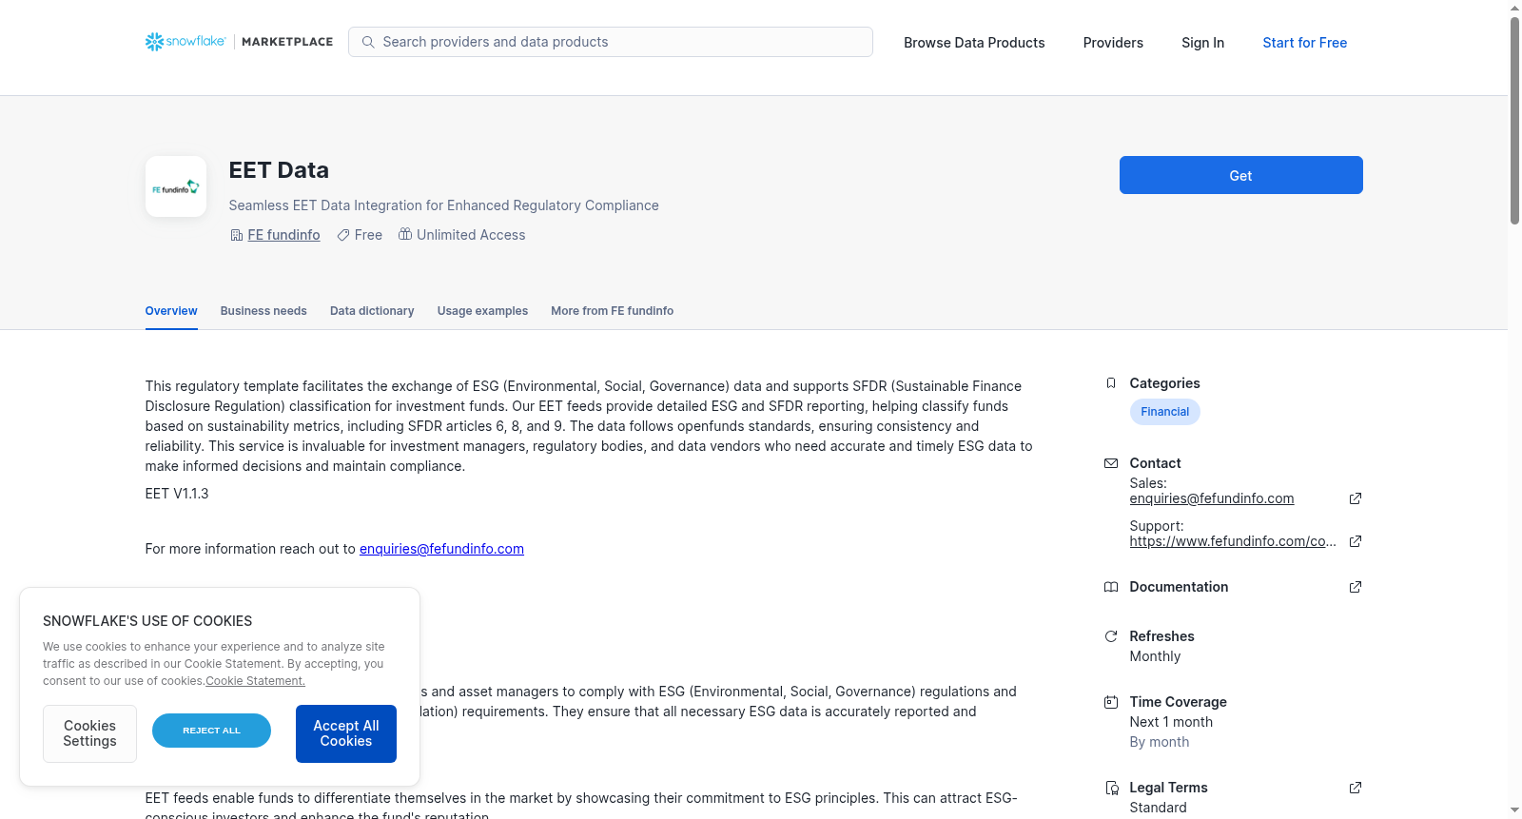Image resolution: width=1522 pixels, height=819 pixels.
Task: Open Cookies Settings
Action: point(89,733)
